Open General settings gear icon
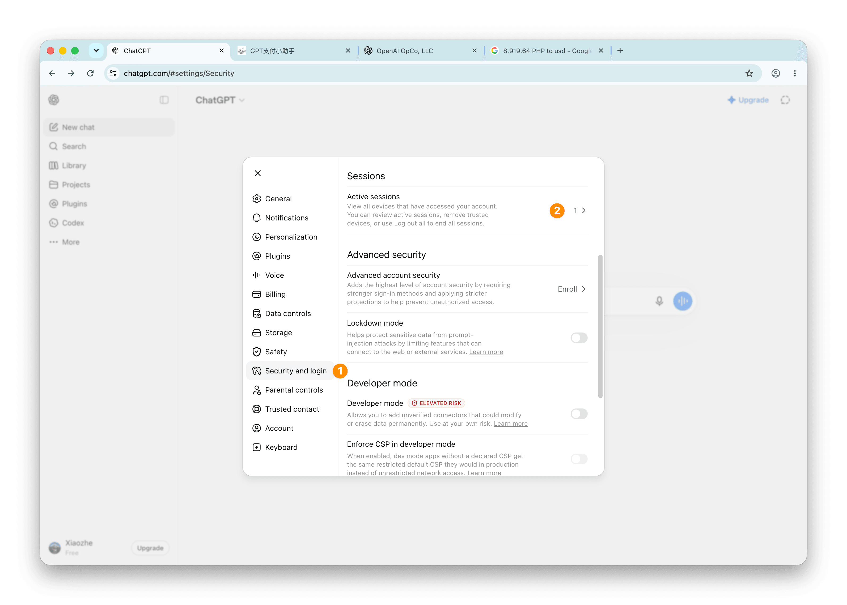 pos(256,199)
